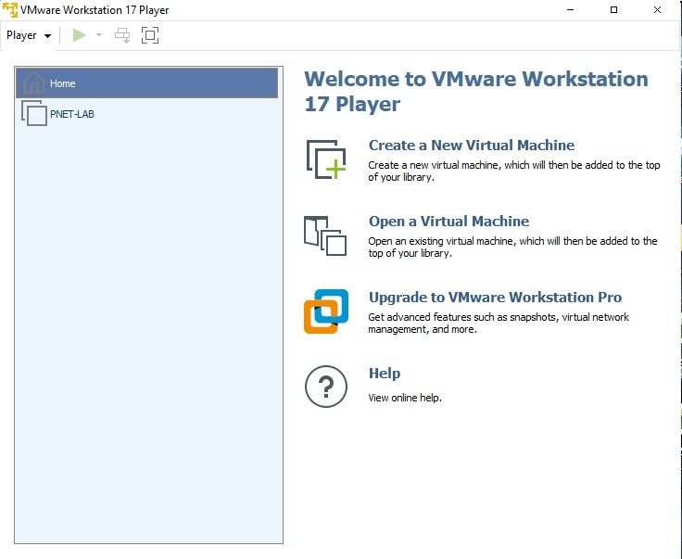This screenshot has height=559, width=682.
Task: Follow Upgrade to VMware Workstation Pro link
Action: pyautogui.click(x=495, y=298)
